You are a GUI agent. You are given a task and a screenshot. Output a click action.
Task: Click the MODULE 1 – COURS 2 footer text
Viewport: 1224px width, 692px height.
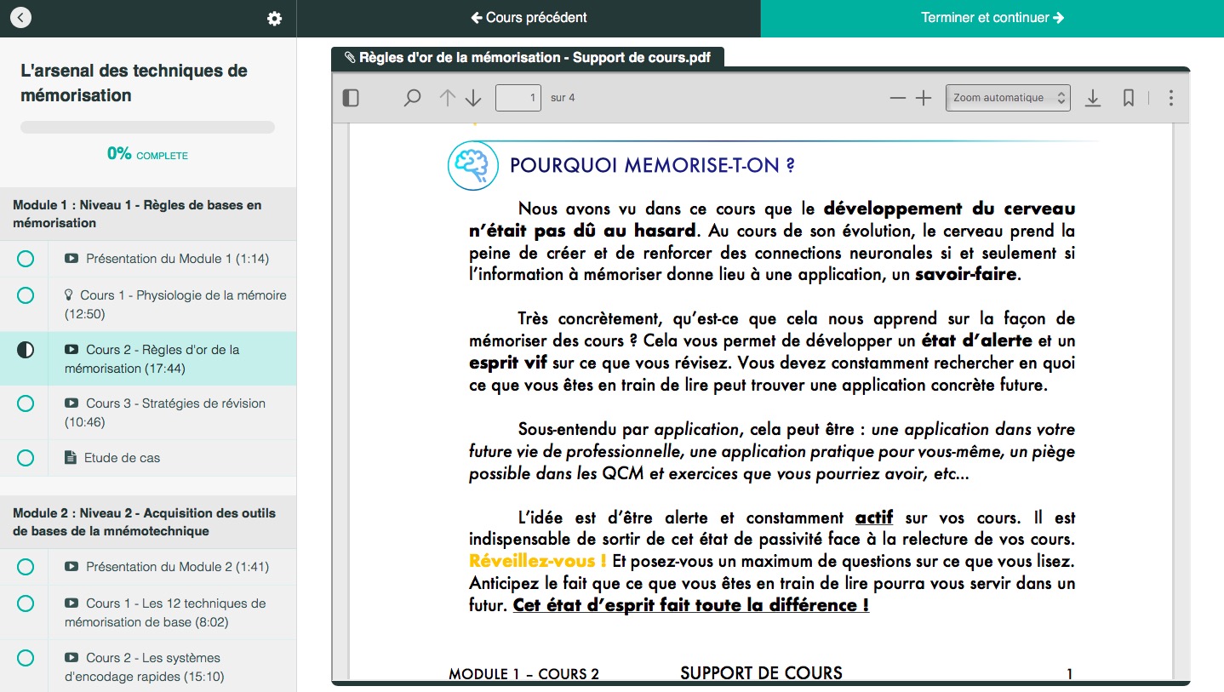click(x=524, y=675)
